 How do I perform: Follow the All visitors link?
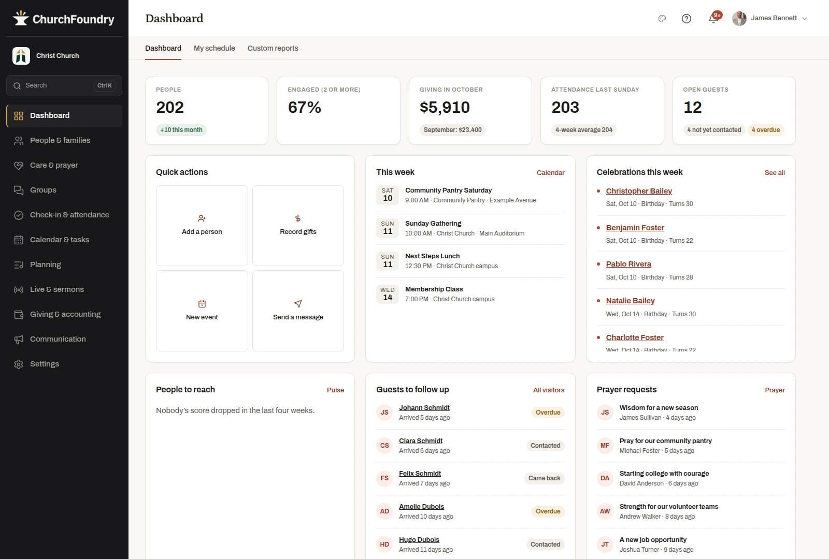(549, 390)
